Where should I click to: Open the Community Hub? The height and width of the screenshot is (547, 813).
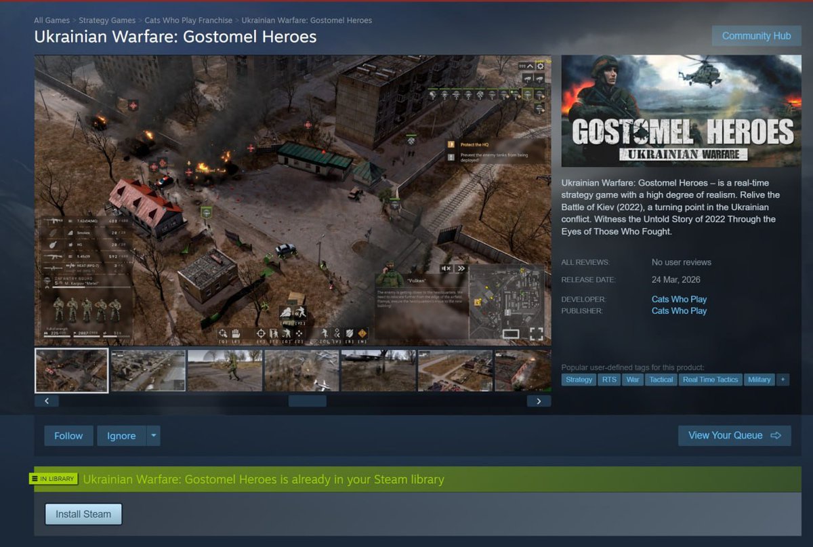pyautogui.click(x=756, y=36)
